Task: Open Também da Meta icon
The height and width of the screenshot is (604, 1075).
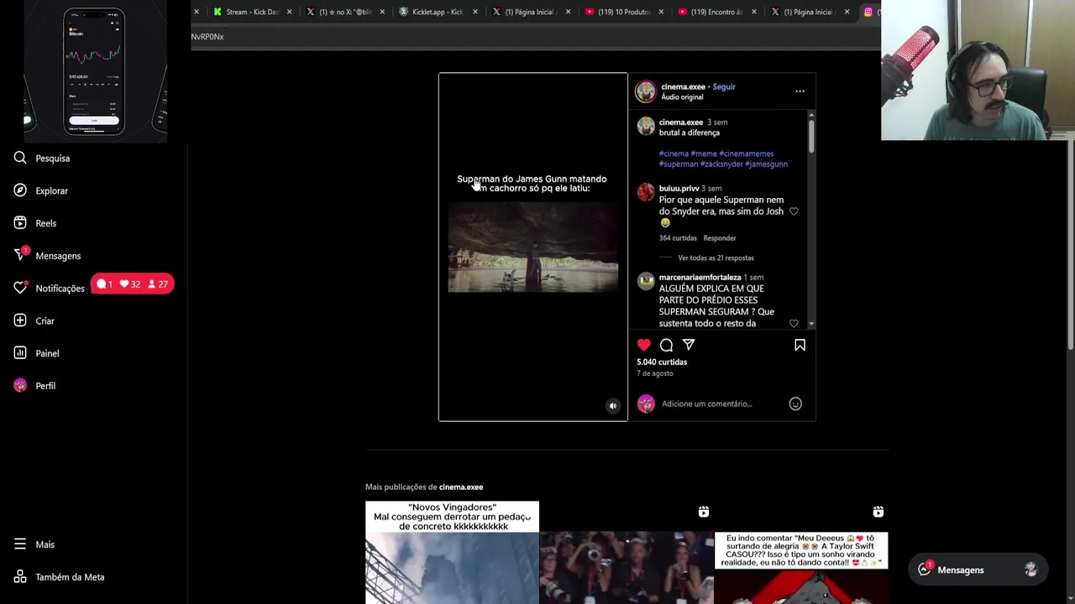Action: click(20, 577)
